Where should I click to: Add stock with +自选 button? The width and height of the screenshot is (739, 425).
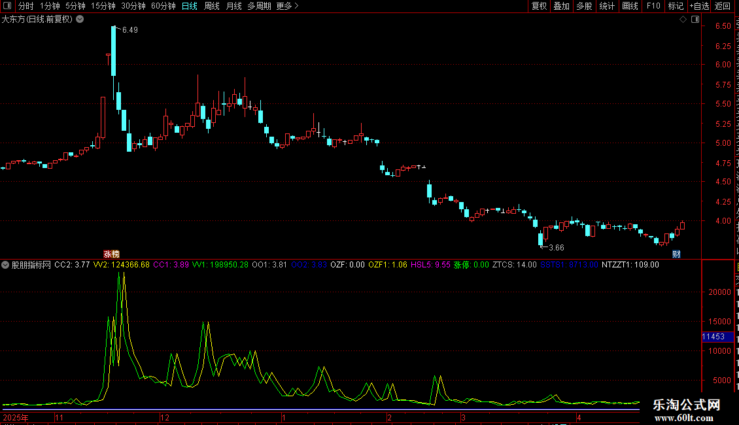tap(699, 6)
